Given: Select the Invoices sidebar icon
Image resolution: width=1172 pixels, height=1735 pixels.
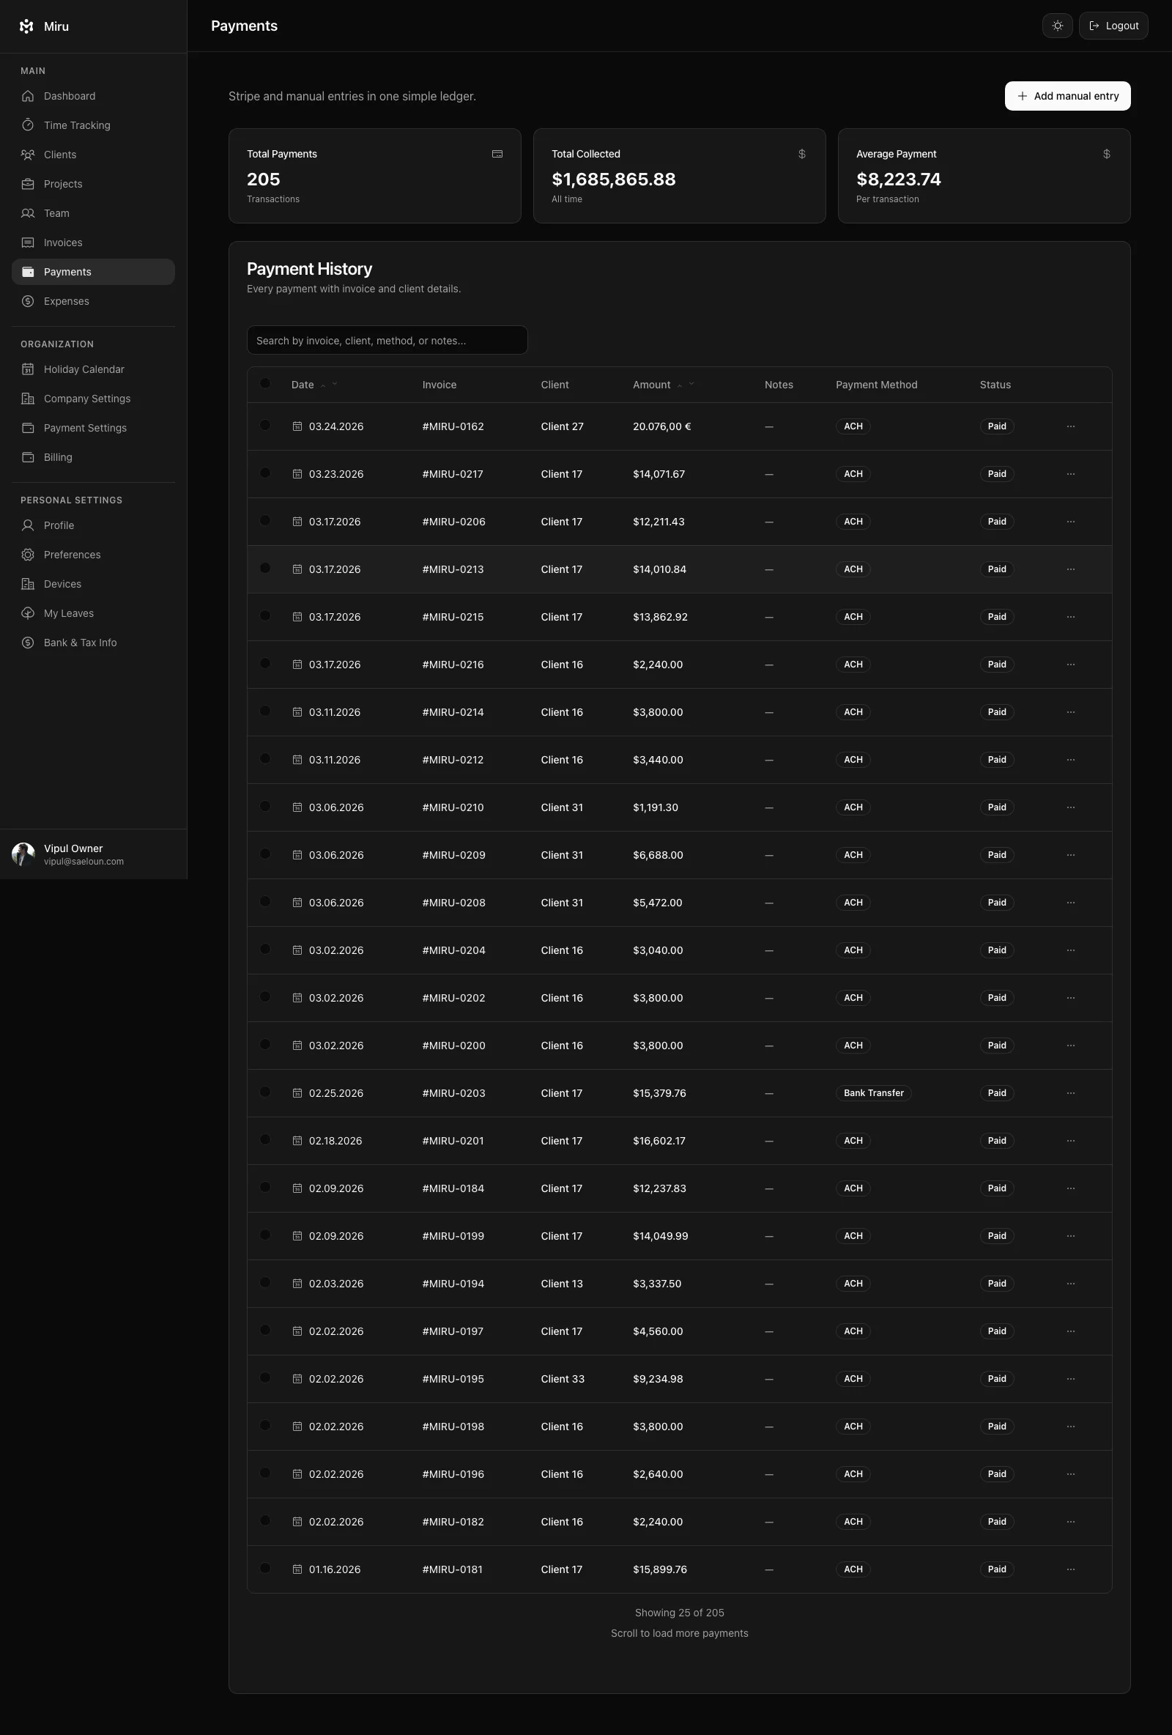Looking at the screenshot, I should 28,242.
